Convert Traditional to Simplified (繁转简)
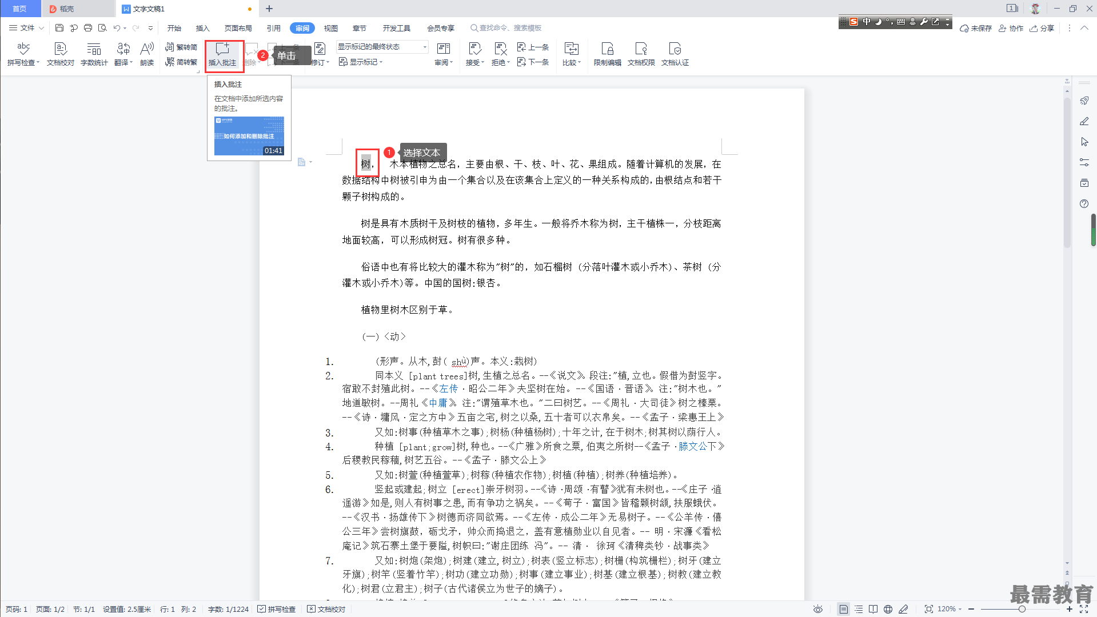The image size is (1097, 617). point(181,47)
